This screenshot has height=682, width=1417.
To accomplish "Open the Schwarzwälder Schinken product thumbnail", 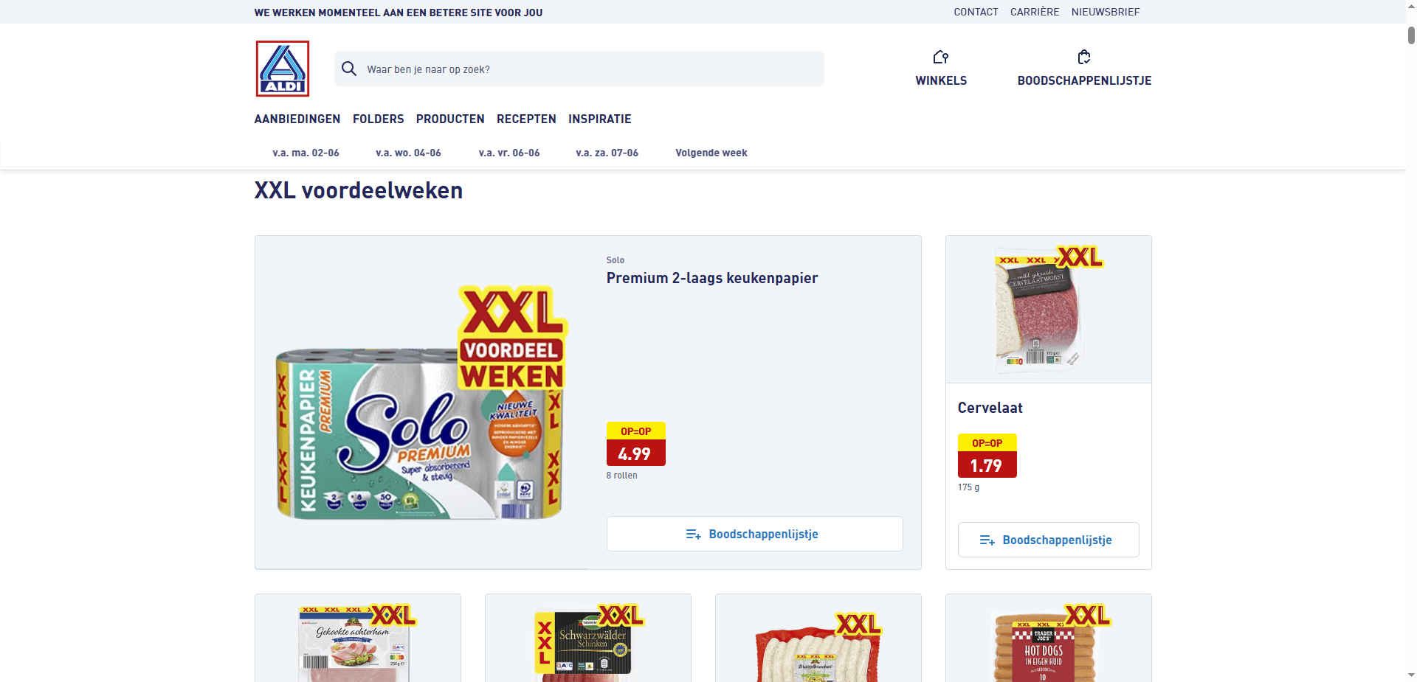I will pyautogui.click(x=588, y=638).
